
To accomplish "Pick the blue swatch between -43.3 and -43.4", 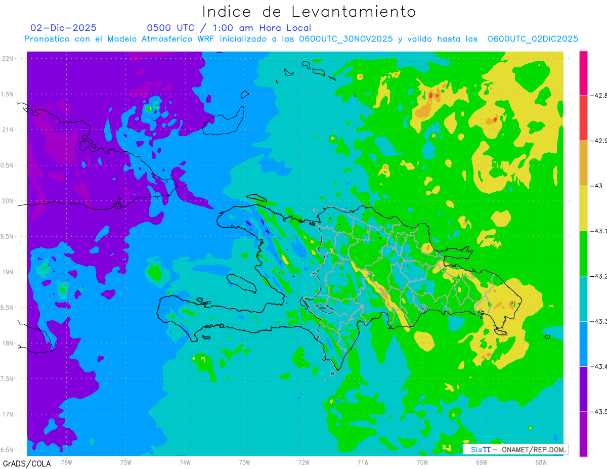I will click(x=583, y=344).
